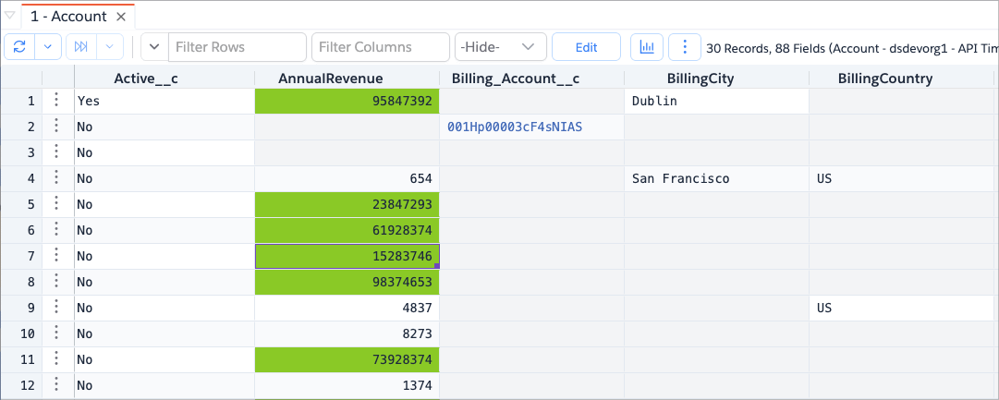This screenshot has height=400, width=999.
Task: Click the fetch next records icon
Action: tap(81, 47)
